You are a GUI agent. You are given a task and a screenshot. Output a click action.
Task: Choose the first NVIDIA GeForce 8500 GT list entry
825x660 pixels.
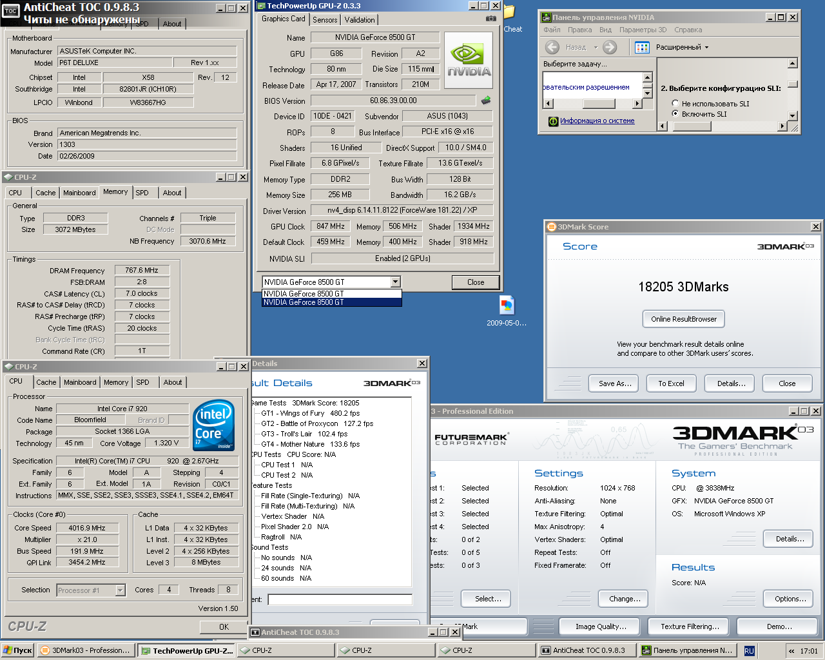coord(332,293)
